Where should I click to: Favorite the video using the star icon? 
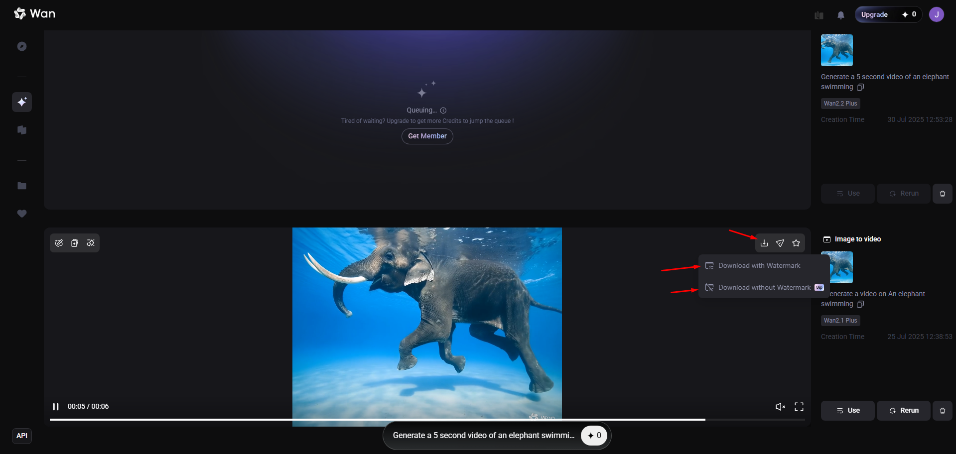pos(796,243)
